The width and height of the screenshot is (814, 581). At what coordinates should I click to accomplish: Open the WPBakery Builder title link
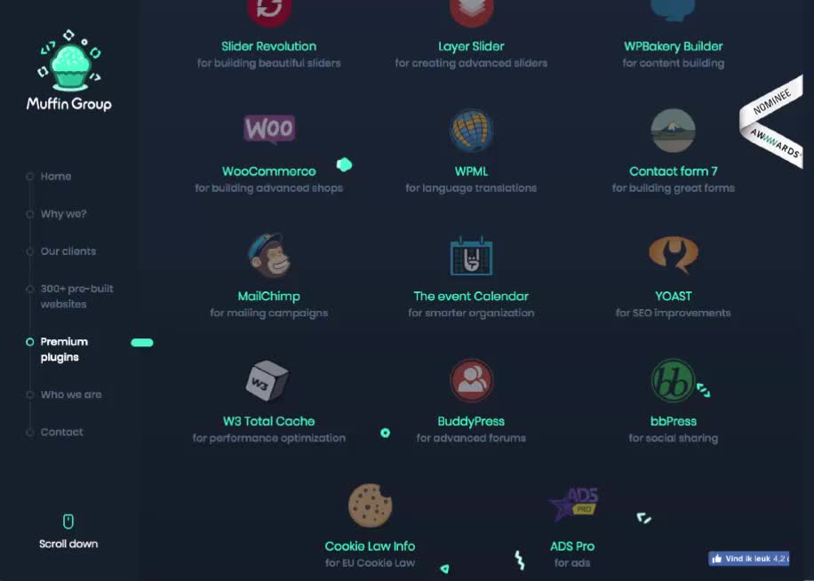click(674, 46)
